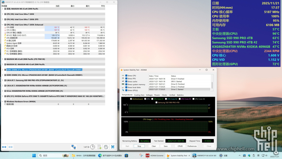Click volume icon in system tray

[x=266, y=156]
